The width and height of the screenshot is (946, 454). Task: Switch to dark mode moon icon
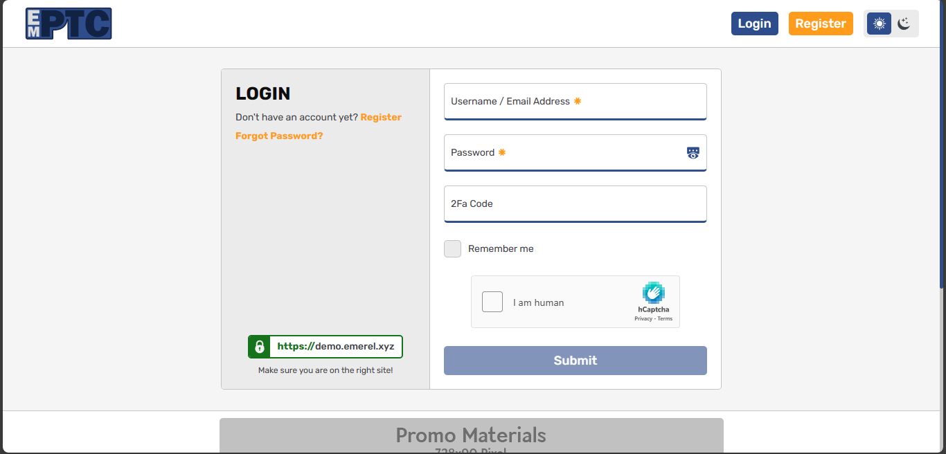(904, 24)
